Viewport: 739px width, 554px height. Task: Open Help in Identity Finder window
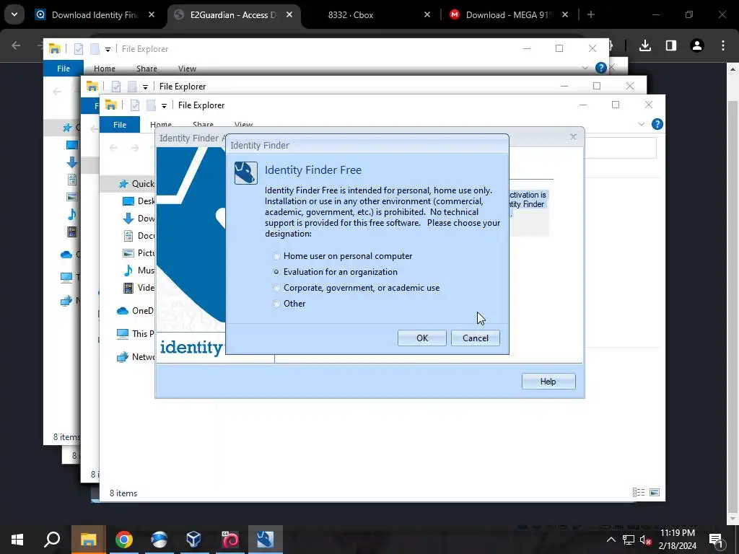[548, 381]
